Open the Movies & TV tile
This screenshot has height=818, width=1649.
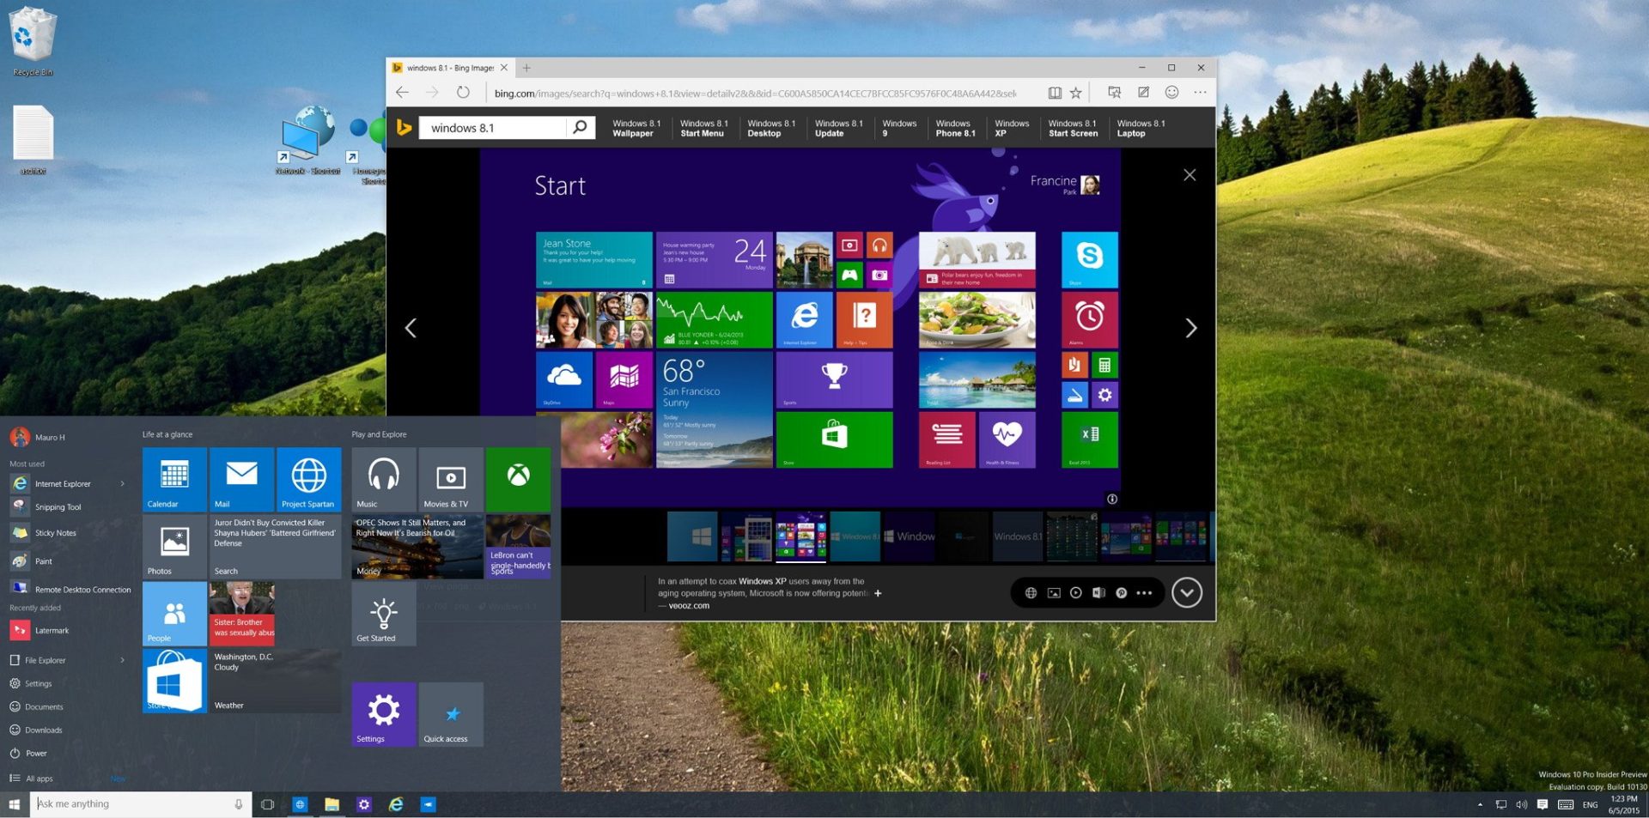point(451,479)
